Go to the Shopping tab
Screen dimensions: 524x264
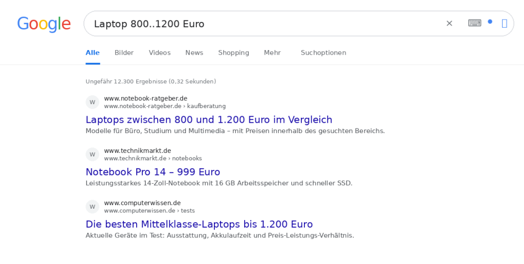pos(233,53)
